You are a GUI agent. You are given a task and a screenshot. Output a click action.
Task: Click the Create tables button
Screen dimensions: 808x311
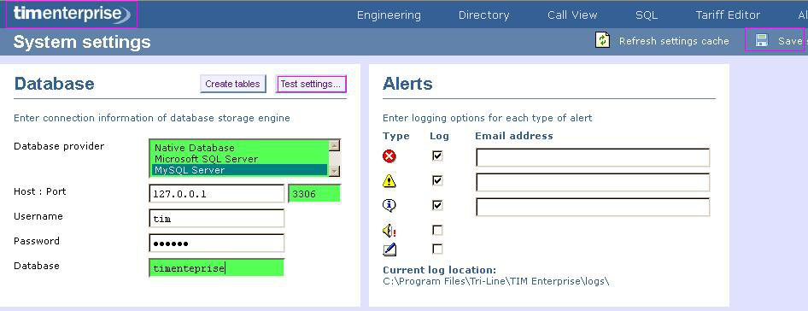tap(233, 84)
